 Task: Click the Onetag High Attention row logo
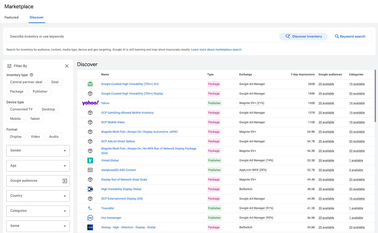click(90, 227)
